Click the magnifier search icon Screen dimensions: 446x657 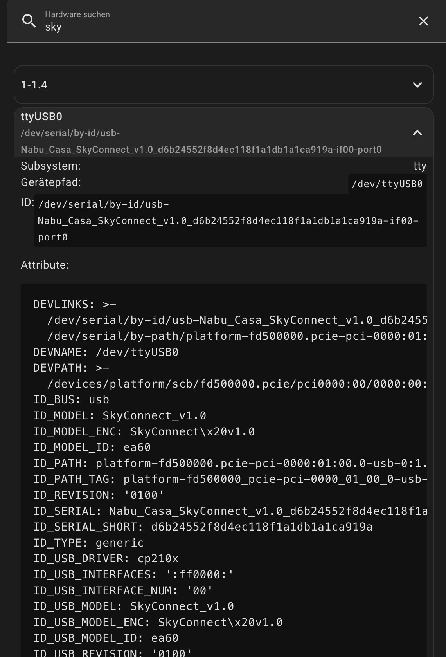click(x=29, y=21)
